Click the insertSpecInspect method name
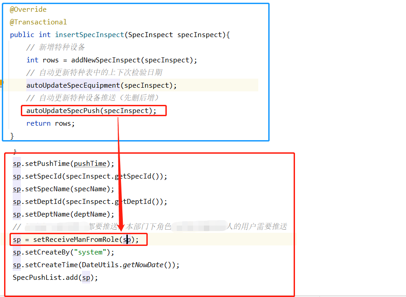Image resolution: width=406 pixels, height=297 pixels. click(90, 35)
